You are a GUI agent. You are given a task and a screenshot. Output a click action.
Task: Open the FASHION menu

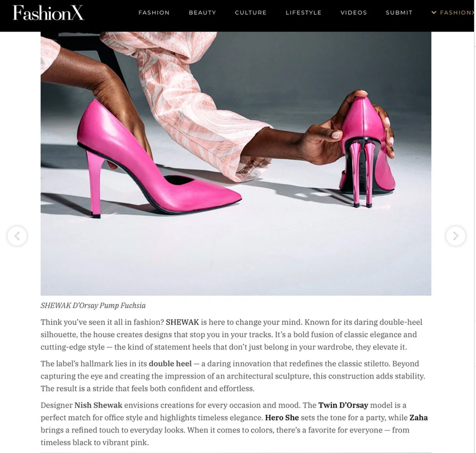point(154,13)
